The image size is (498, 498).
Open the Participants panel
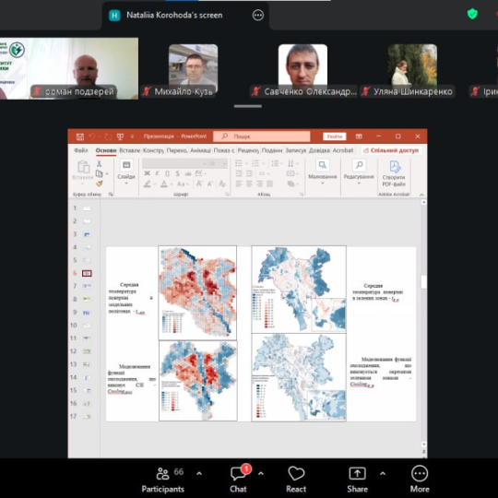(x=163, y=480)
